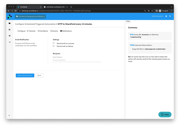Image resolution: width=180 pixels, height=127 pixels.
Task: Enable Send email on failure checkbox
Action: 54,46
